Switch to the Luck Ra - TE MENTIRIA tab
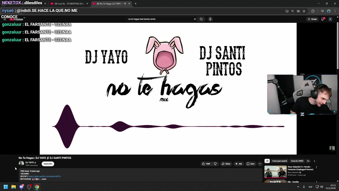 pyautogui.click(x=69, y=4)
